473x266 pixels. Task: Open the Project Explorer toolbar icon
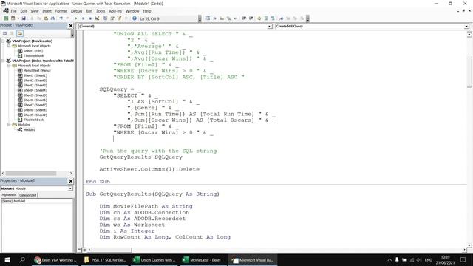[105, 18]
